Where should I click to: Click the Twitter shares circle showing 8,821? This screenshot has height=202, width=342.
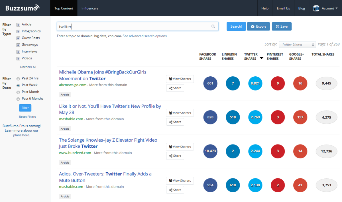255,83
